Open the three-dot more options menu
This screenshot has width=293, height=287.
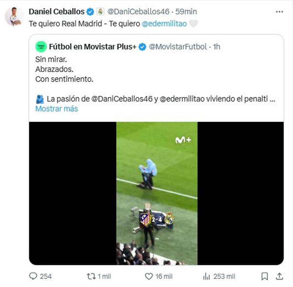279,12
